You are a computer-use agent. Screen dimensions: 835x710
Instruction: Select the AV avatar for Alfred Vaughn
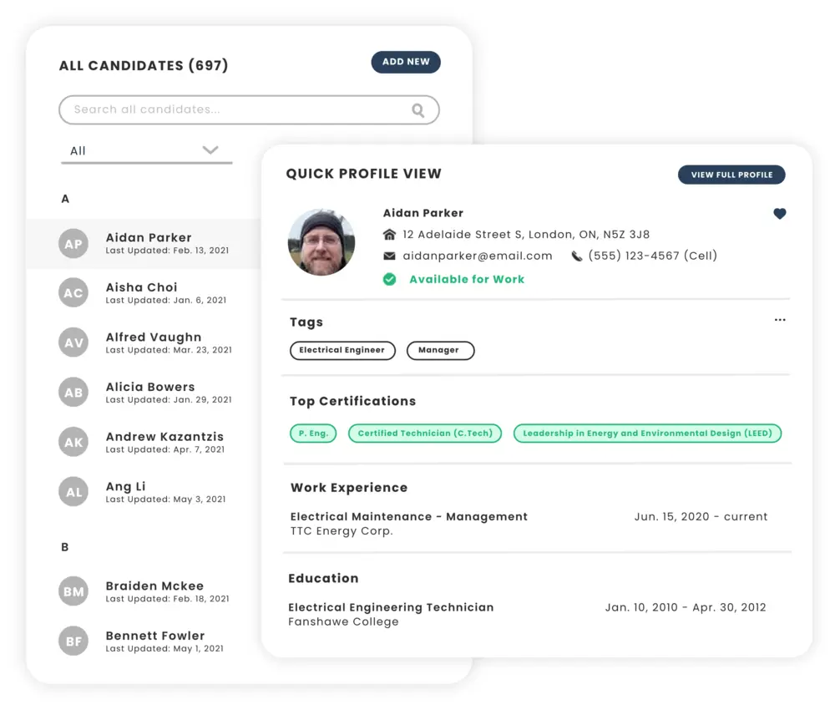(73, 342)
